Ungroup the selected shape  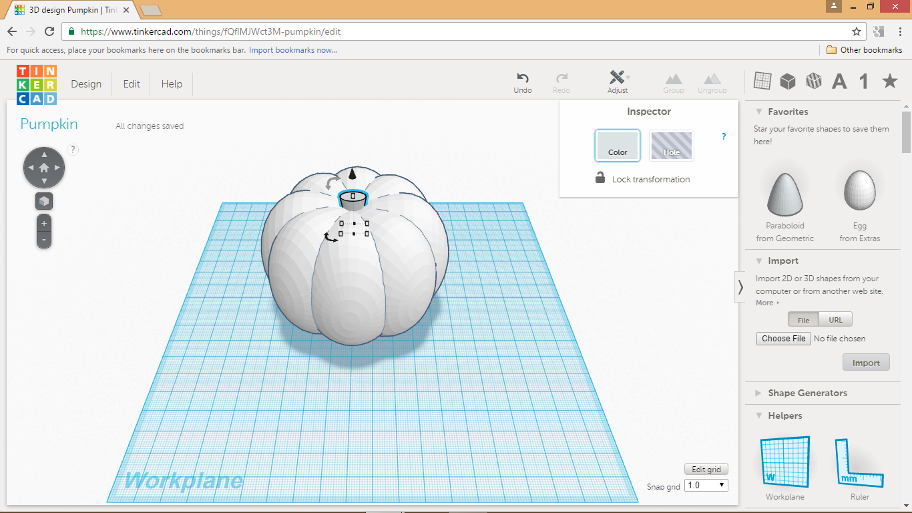[x=712, y=81]
